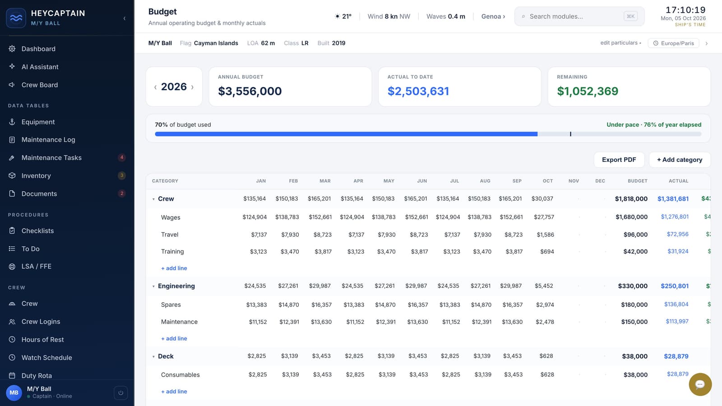Open Maintenance Log icon
This screenshot has width=722, height=406.
click(12, 140)
